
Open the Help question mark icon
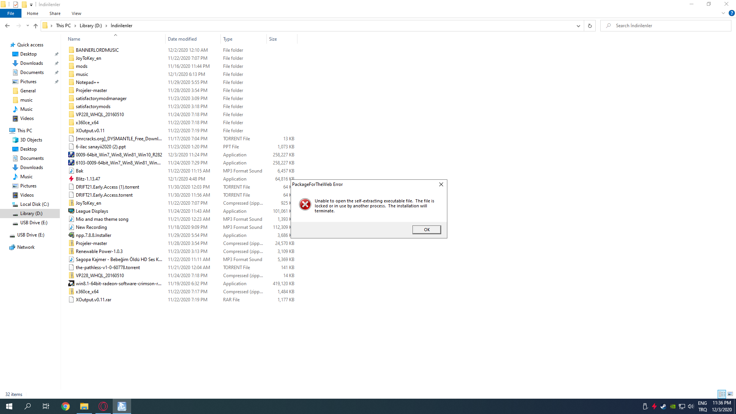click(731, 13)
